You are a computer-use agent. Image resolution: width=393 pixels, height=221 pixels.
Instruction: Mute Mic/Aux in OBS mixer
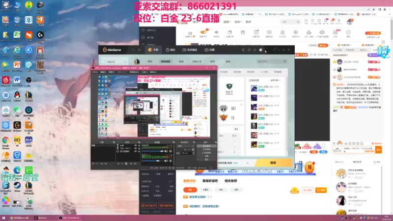[x=166, y=161]
